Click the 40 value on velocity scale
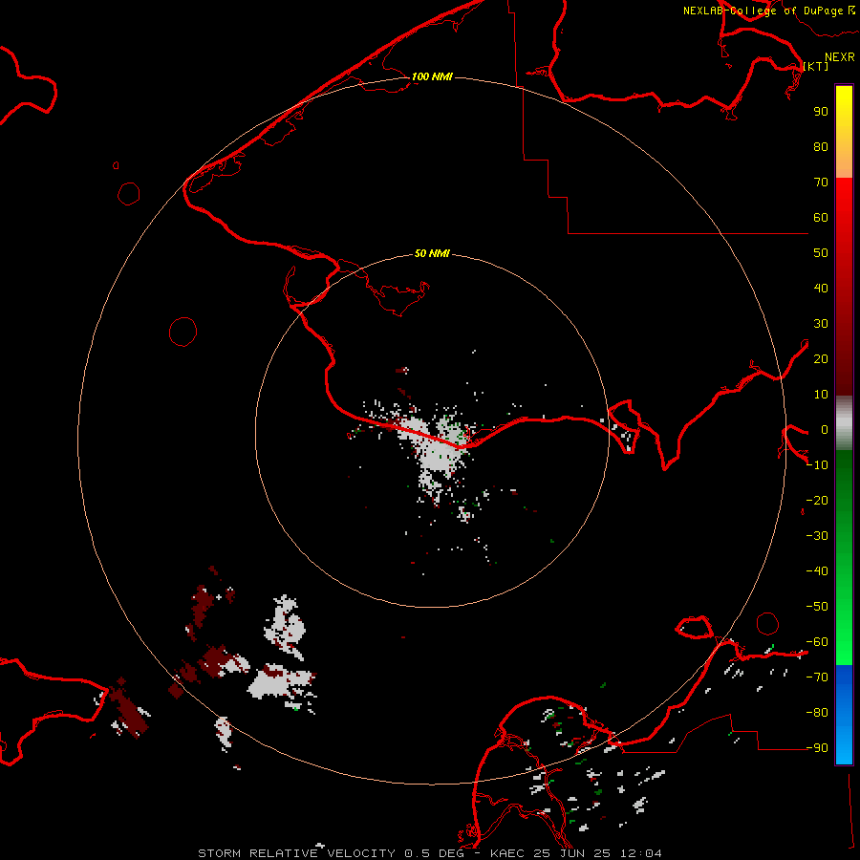Viewport: 860px width, 860px height. [821, 288]
